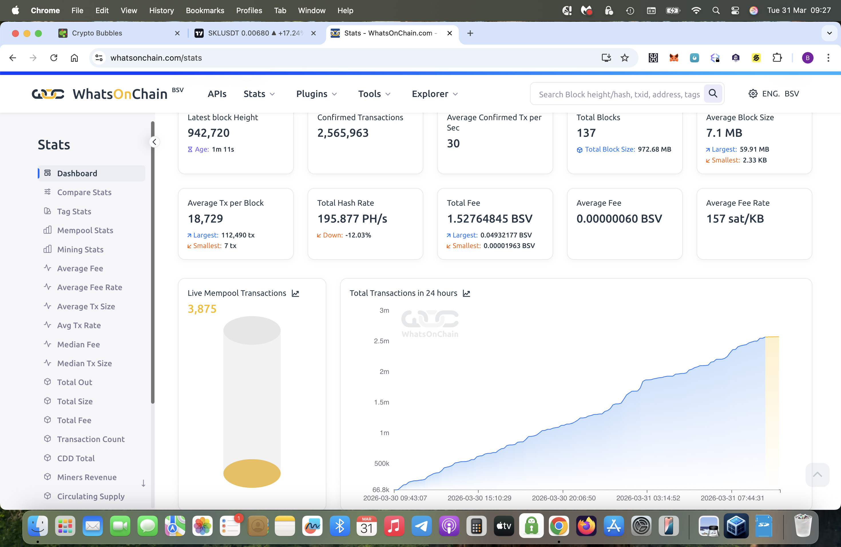Click the sidebar vertical scrollbar
Image resolution: width=841 pixels, height=547 pixels.
coord(153,262)
